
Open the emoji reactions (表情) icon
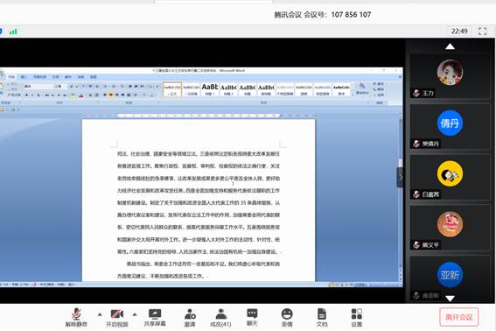(x=287, y=317)
